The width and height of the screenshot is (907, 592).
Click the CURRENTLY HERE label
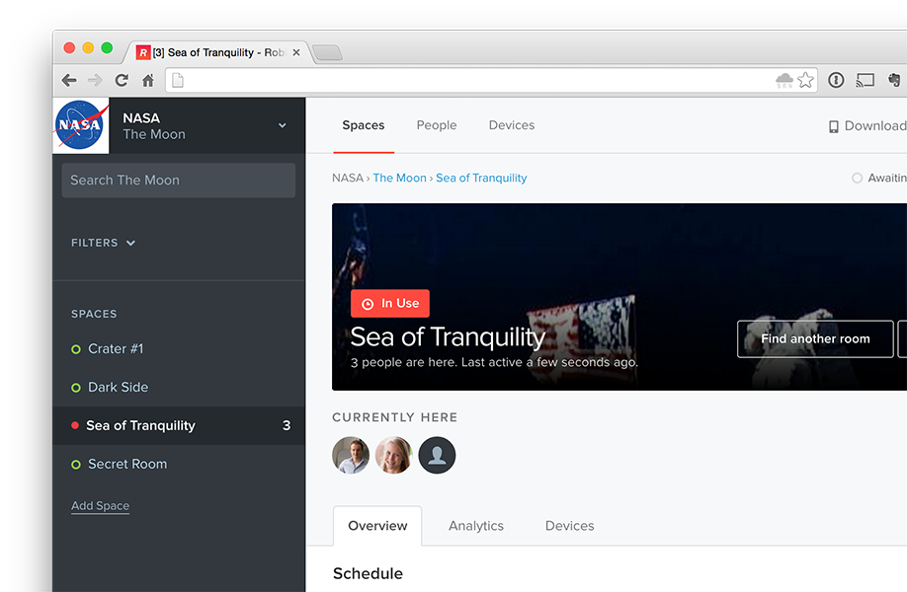pyautogui.click(x=394, y=417)
